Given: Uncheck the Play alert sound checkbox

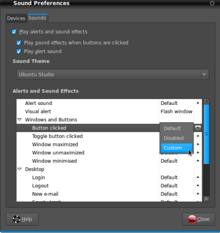Looking at the screenshot, I should [x=19, y=51].
